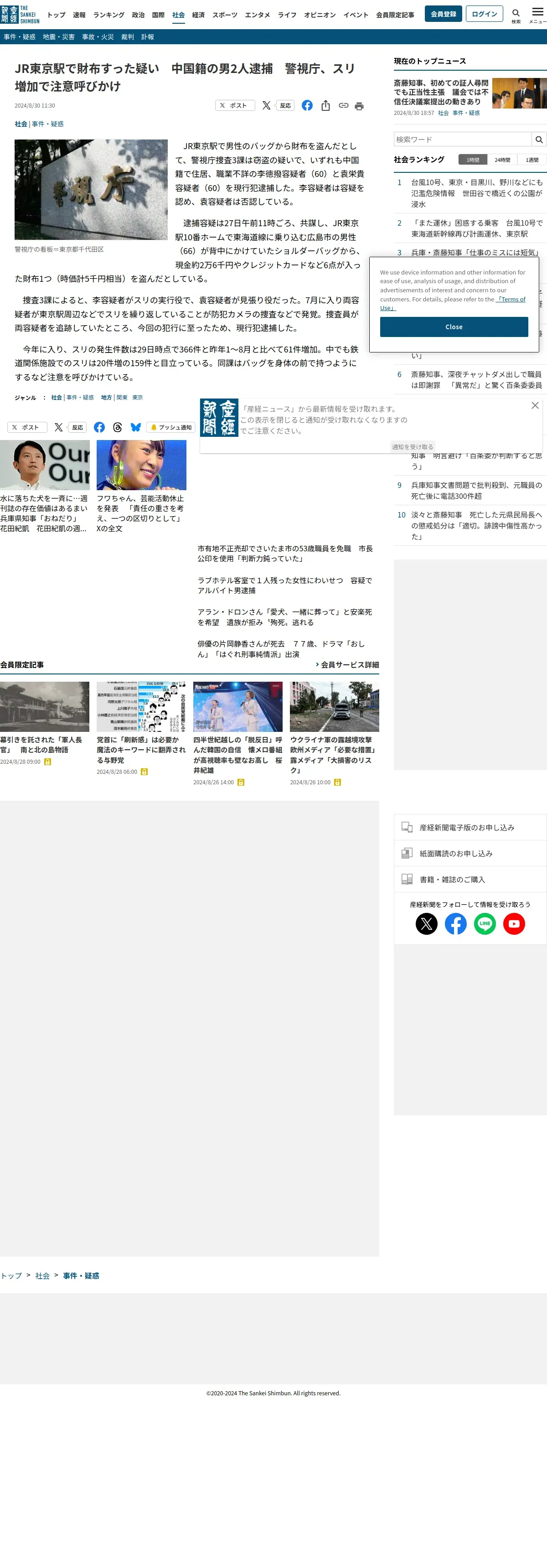Screen dimensions: 547x1554
Task: Open 地震・災害 in the sub-navigation
Action: [x=58, y=37]
